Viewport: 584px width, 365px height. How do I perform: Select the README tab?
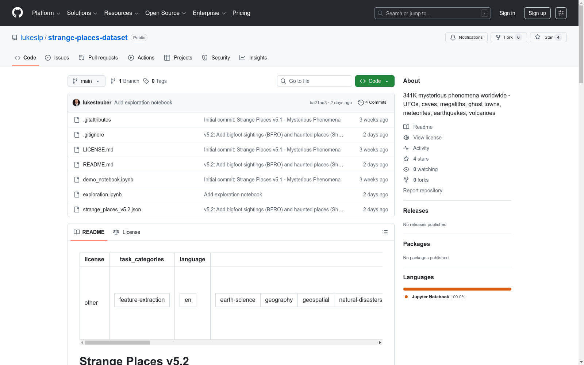coord(89,232)
